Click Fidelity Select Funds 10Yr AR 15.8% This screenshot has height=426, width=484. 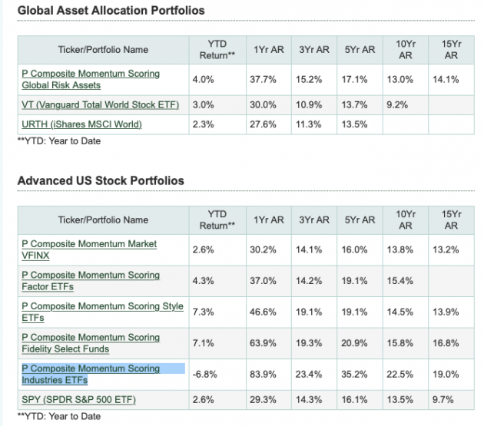click(x=400, y=343)
